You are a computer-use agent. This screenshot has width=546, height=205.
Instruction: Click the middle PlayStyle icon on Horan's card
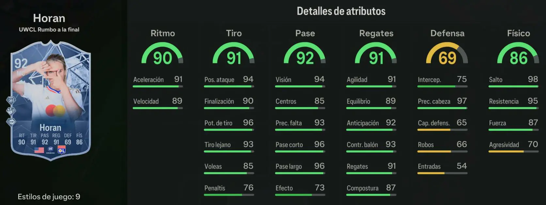[11, 111]
